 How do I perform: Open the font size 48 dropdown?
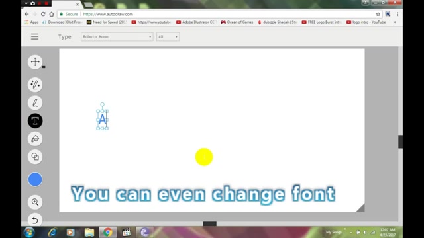(x=168, y=37)
